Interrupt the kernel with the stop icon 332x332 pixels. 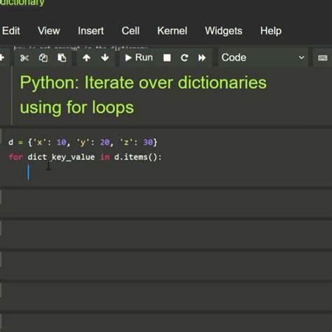coord(167,57)
